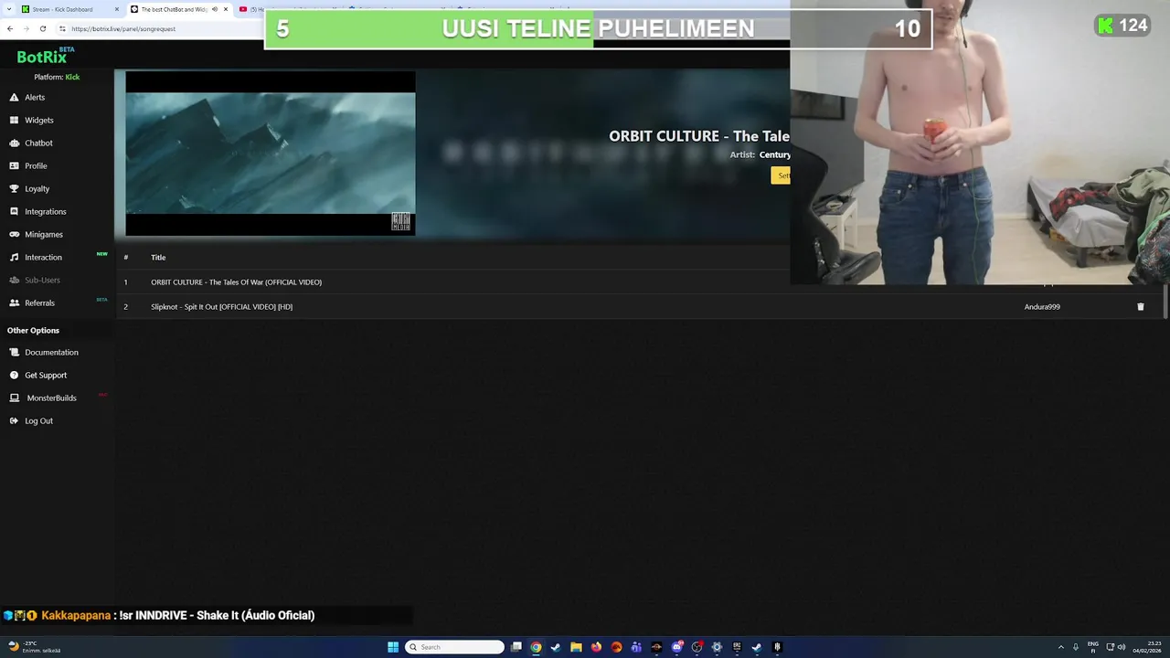1170x658 pixels.
Task: Open the Profile card icon
Action: tap(15, 165)
